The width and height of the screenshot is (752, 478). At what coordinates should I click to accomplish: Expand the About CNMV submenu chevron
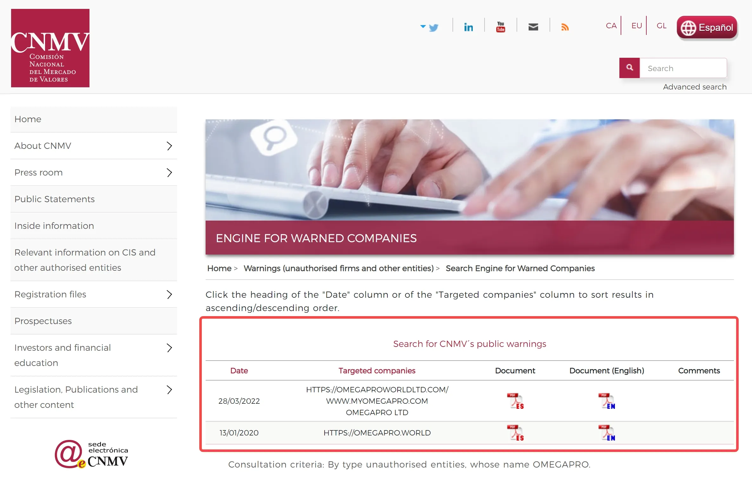coord(169,146)
